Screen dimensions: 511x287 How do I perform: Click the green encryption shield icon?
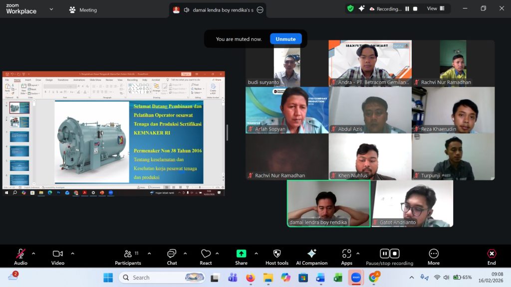point(350,8)
